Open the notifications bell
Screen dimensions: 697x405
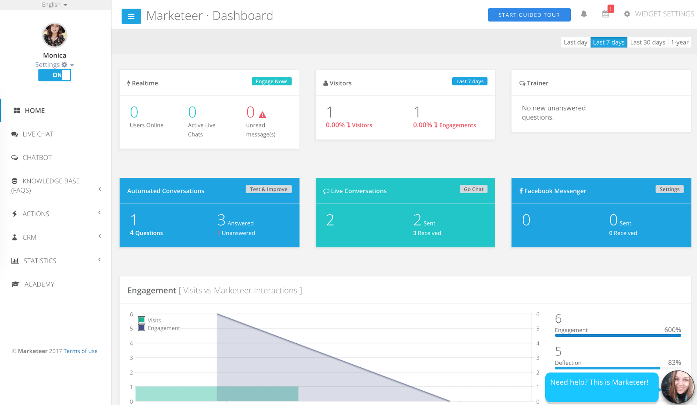pyautogui.click(x=584, y=14)
